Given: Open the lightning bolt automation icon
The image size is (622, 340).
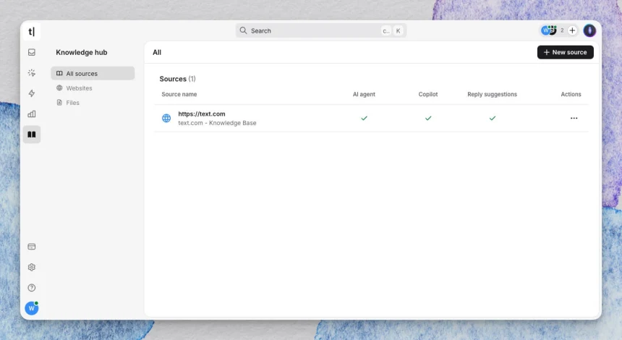Looking at the screenshot, I should [x=32, y=93].
